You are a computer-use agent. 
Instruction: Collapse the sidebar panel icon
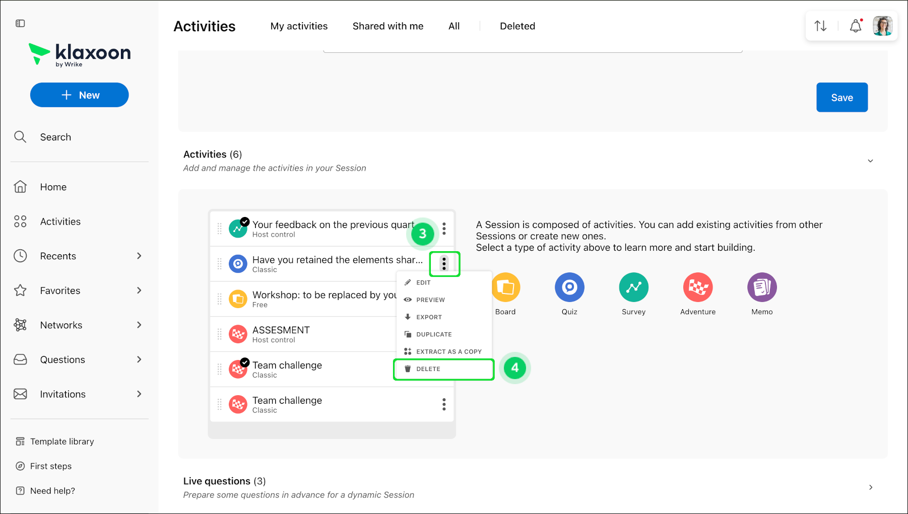click(20, 23)
